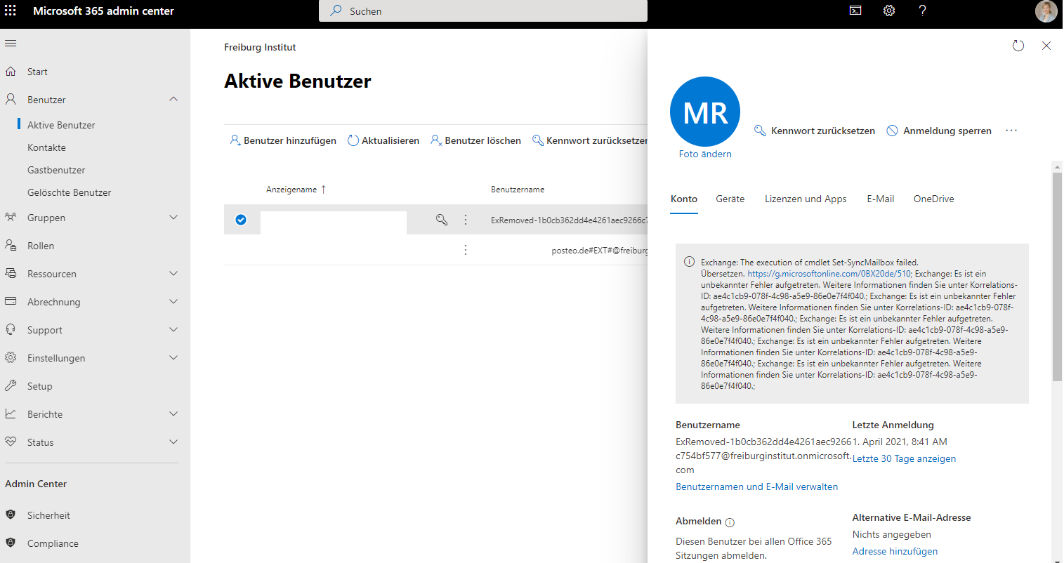Expand the Status chevron

173,442
